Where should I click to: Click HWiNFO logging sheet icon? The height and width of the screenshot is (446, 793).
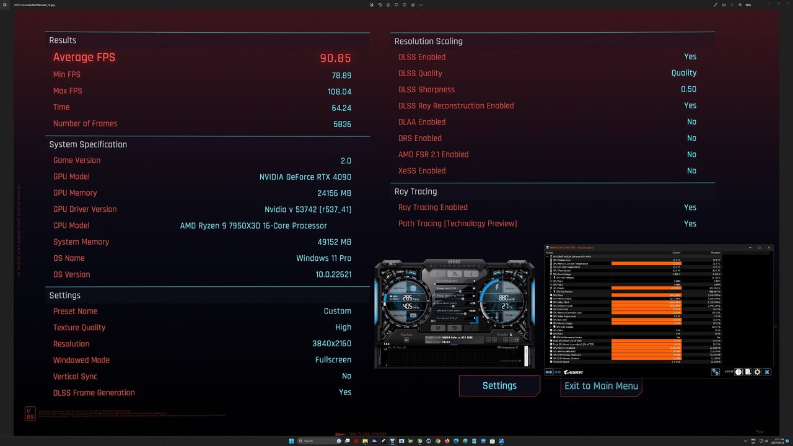coord(748,372)
